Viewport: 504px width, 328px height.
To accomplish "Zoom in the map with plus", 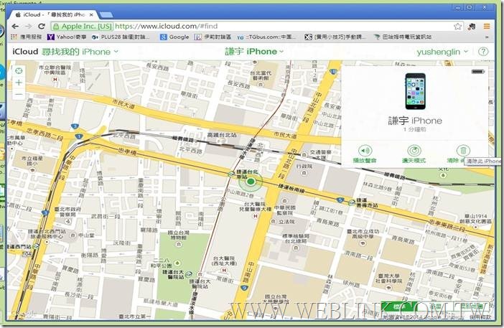I will [19, 83].
